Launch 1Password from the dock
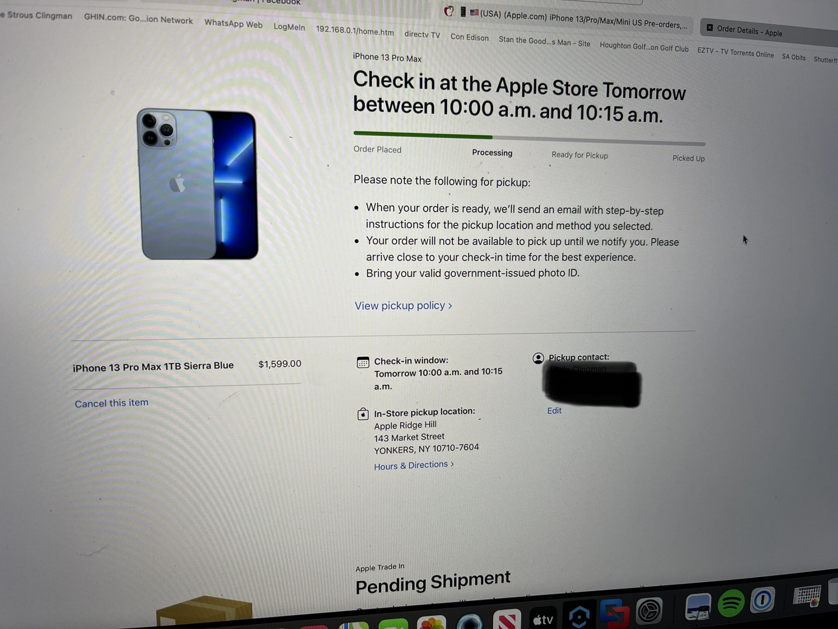The image size is (838, 629). 763,600
